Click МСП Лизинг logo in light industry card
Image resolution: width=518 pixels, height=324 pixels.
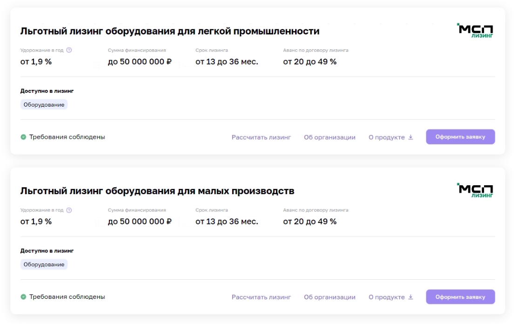(x=475, y=30)
